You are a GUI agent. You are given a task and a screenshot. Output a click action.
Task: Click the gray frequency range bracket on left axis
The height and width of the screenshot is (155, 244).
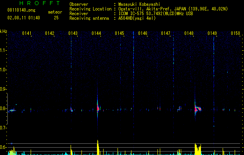7,108
